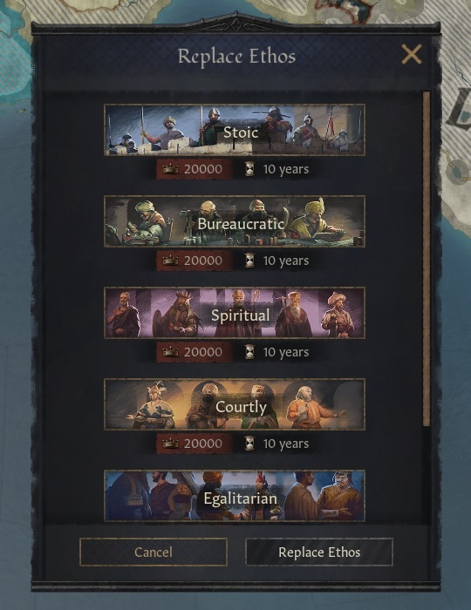Click the ethos list scrollbar

(x=427, y=259)
